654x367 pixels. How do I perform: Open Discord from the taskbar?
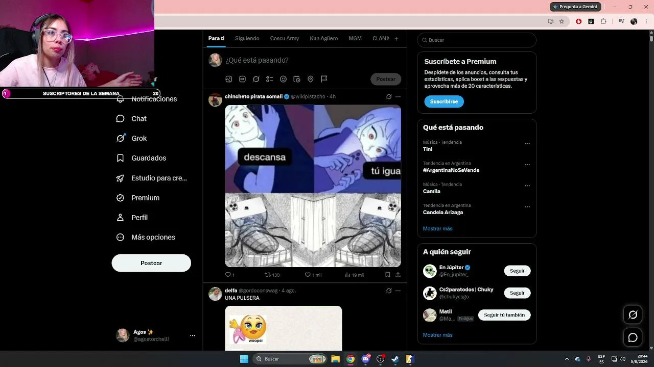[x=365, y=359]
